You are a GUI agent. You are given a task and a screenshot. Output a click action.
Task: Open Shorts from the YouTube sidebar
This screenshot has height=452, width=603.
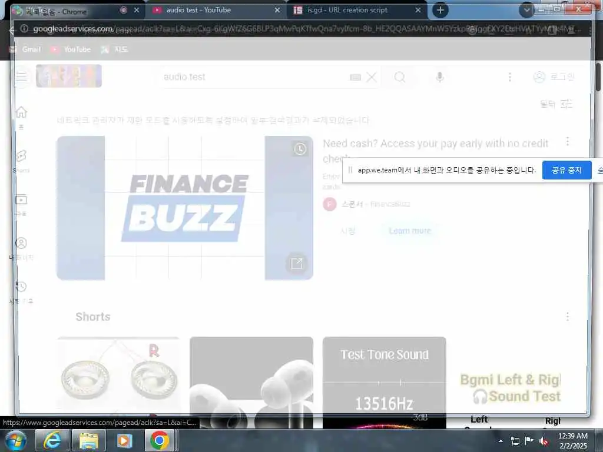(21, 161)
